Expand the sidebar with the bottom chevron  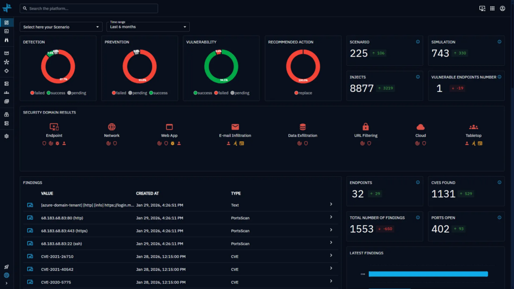click(7, 283)
